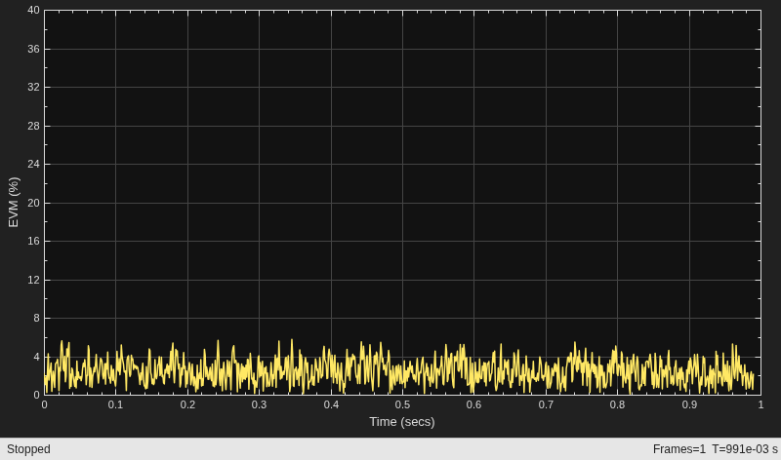
Task: Click the Time (secs) x-axis label
Action: [402, 422]
